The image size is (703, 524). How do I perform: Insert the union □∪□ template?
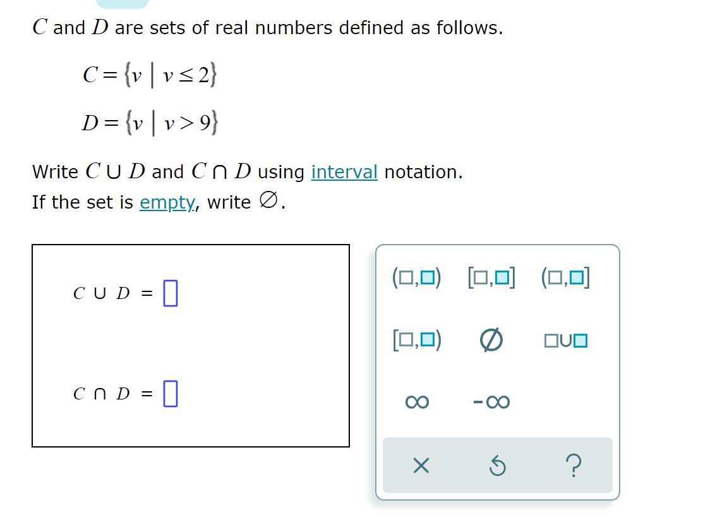[x=565, y=340]
